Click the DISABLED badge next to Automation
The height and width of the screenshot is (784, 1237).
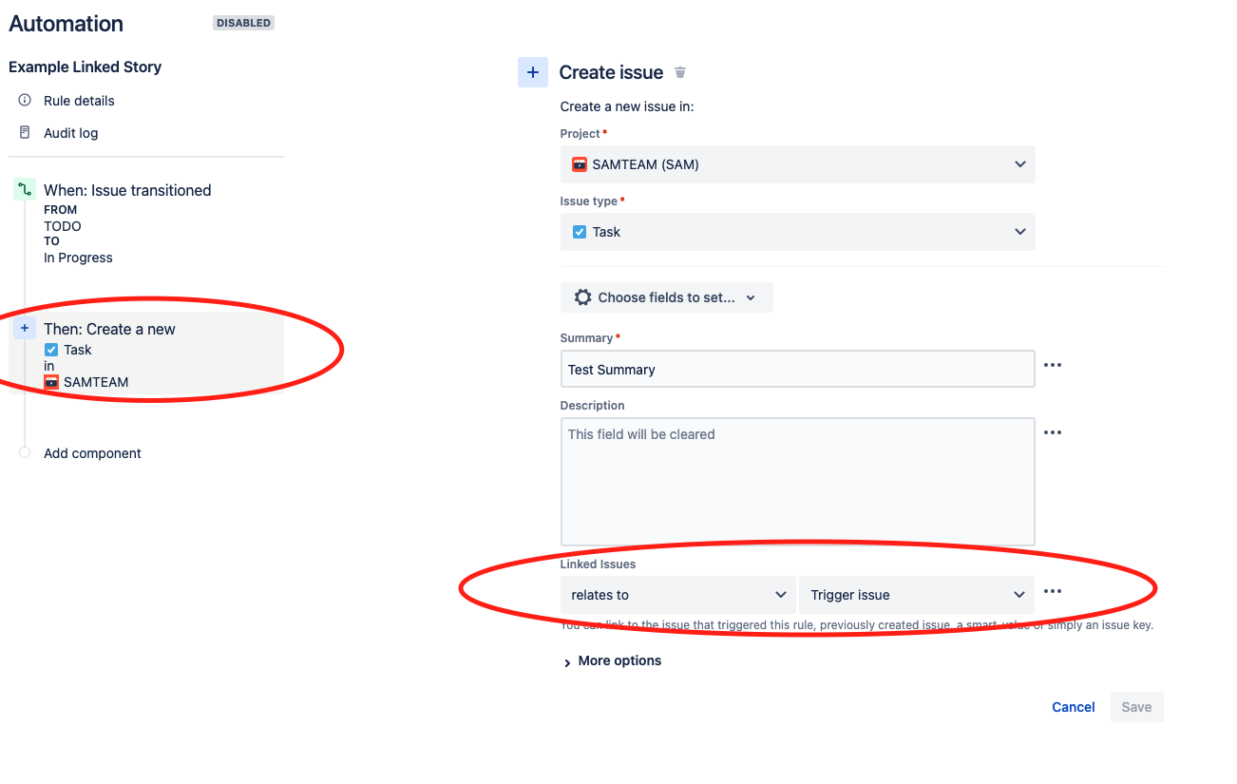243,22
